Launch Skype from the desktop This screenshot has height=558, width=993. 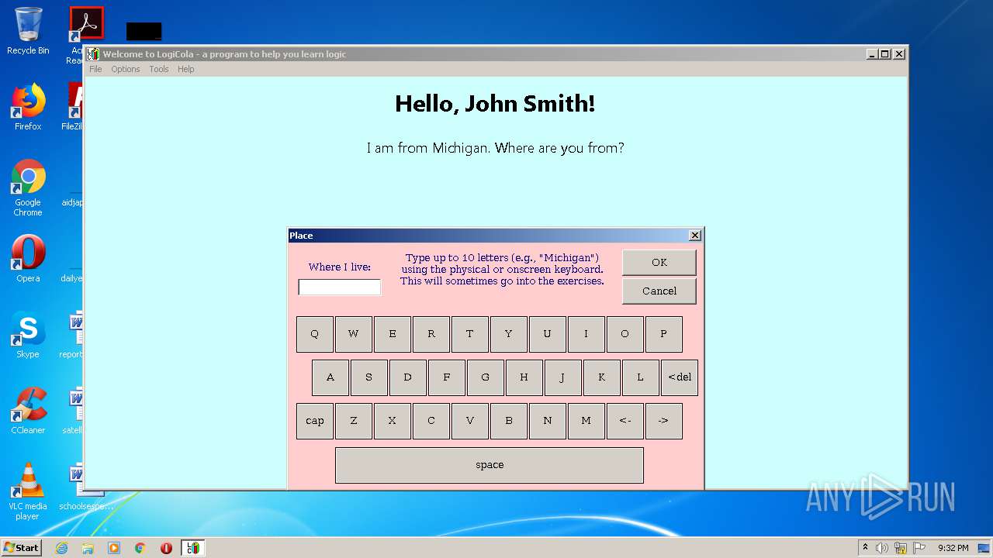pyautogui.click(x=28, y=335)
